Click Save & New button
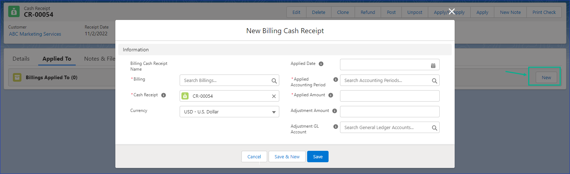The image size is (570, 174). [x=287, y=157]
